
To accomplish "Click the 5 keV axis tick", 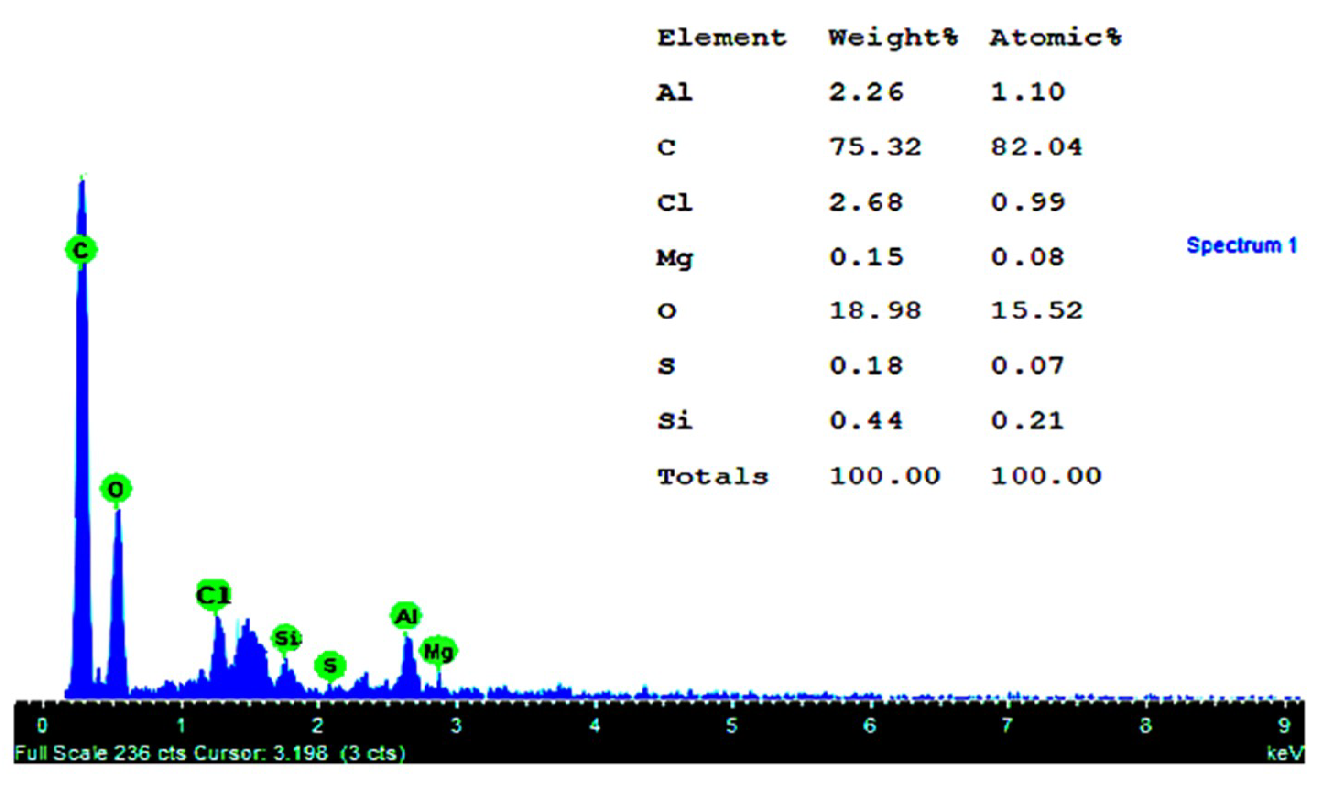I will pos(731,726).
